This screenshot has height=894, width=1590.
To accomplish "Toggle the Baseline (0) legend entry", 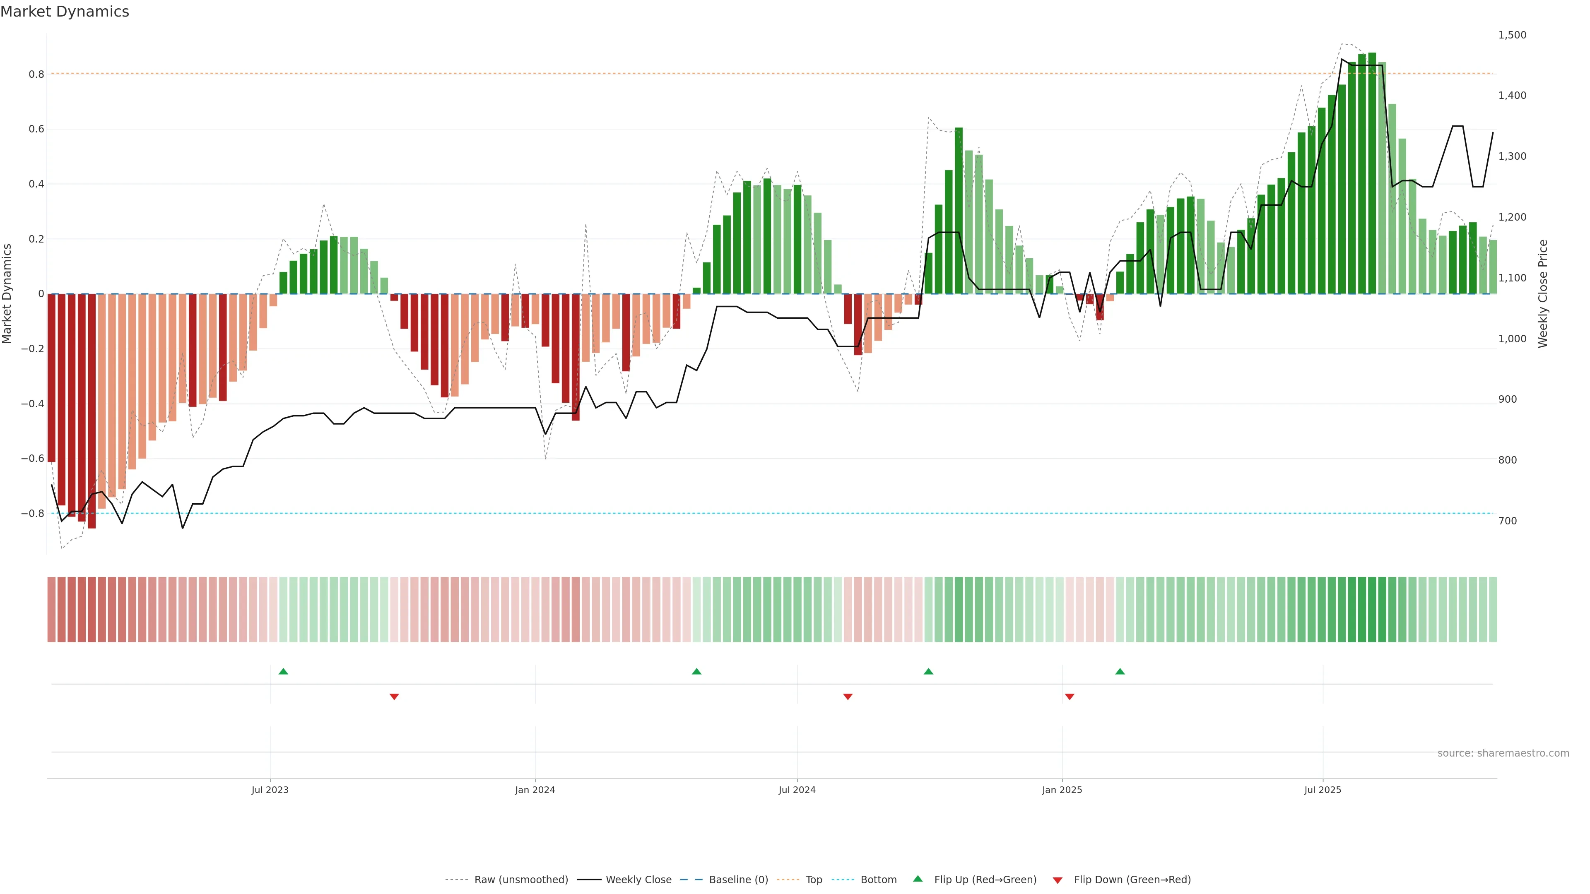I will pyautogui.click(x=738, y=880).
